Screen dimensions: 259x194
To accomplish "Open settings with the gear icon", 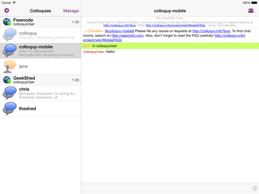I will tap(6, 10).
